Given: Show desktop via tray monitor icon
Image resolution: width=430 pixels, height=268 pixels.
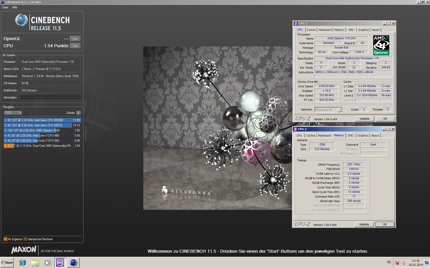Looking at the screenshot, I should tap(427, 263).
